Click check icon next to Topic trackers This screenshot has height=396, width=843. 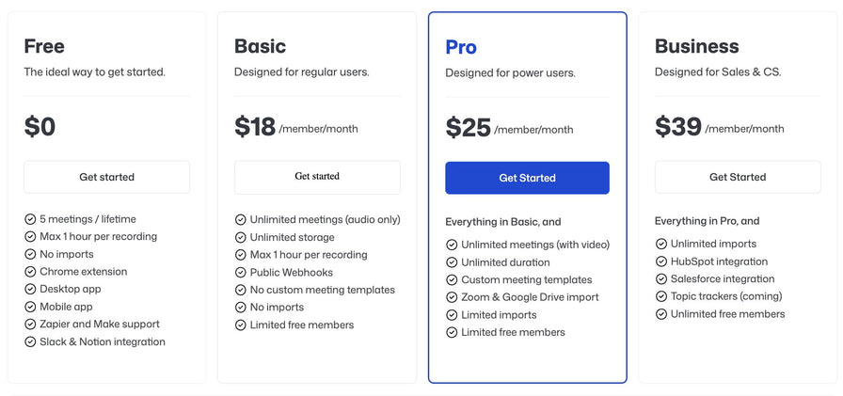coord(661,296)
